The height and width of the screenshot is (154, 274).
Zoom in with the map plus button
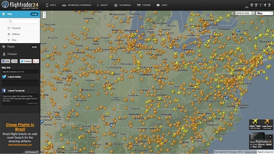[44, 13]
